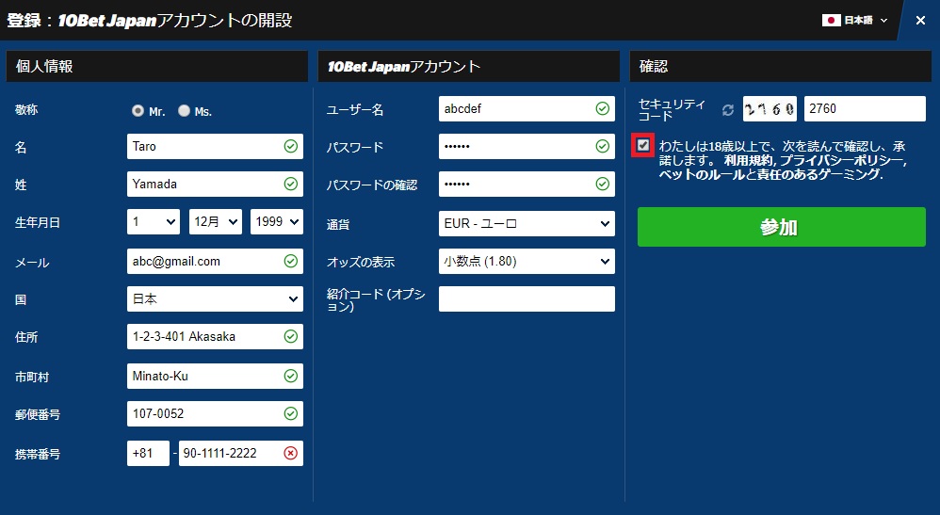Select the Ms. radio button
The image size is (940, 515).
pos(184,111)
